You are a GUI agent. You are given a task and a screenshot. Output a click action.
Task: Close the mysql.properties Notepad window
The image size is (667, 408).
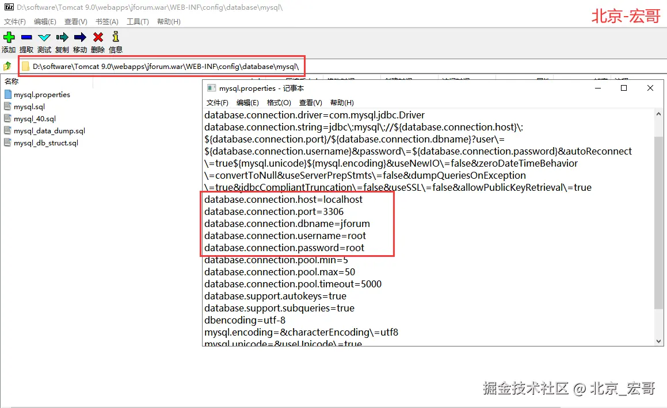[x=650, y=88]
